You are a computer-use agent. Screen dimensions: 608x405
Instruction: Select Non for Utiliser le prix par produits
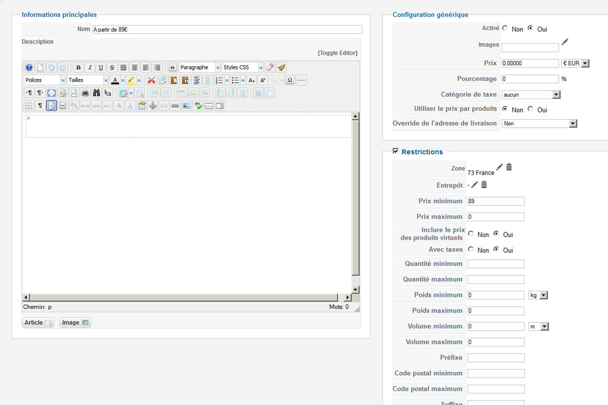(x=505, y=109)
